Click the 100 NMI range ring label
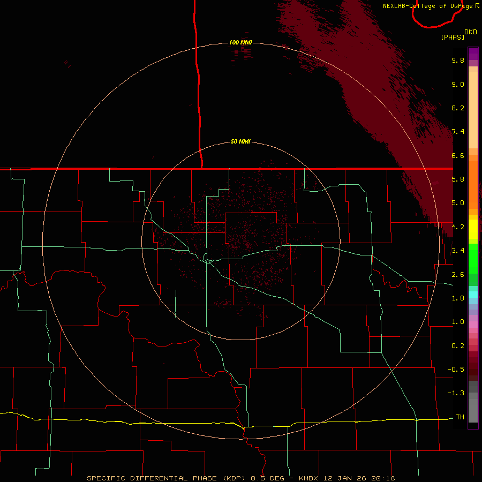 240,42
